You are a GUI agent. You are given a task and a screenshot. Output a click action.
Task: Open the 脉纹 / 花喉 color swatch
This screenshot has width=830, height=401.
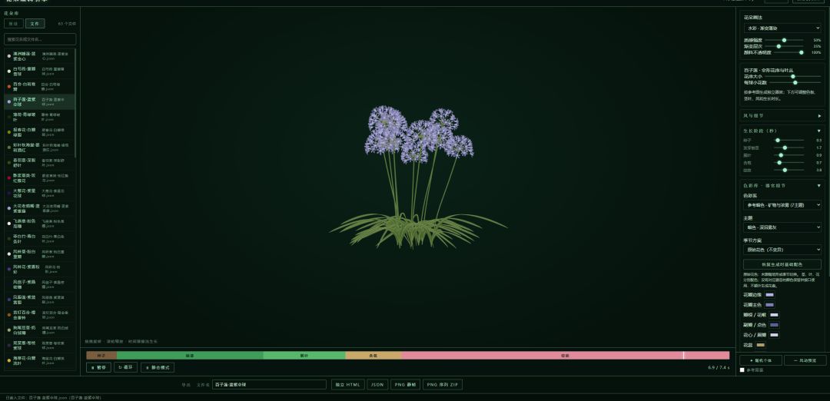[774, 315]
